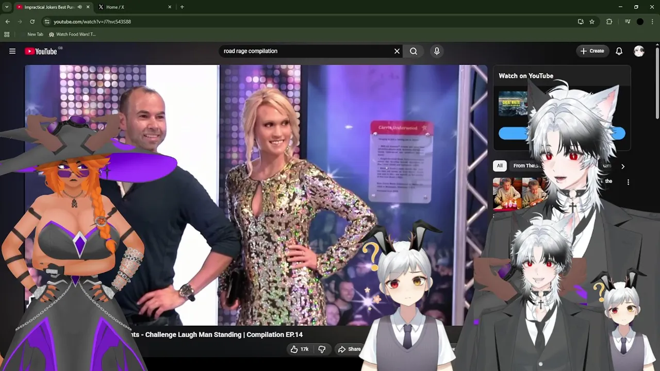Image resolution: width=660 pixels, height=371 pixels.
Task: Open the Chrome three-dot menu
Action: [x=652, y=22]
